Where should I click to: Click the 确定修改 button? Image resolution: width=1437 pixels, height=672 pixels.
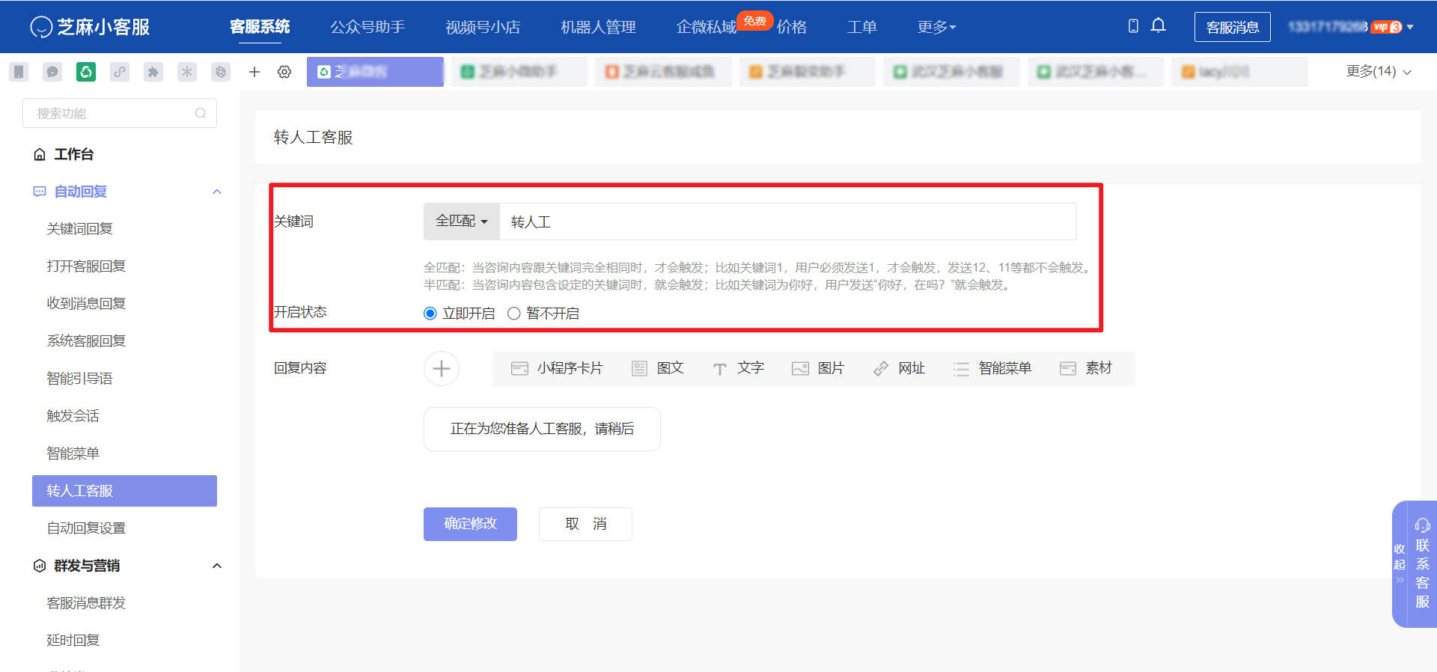tap(470, 524)
